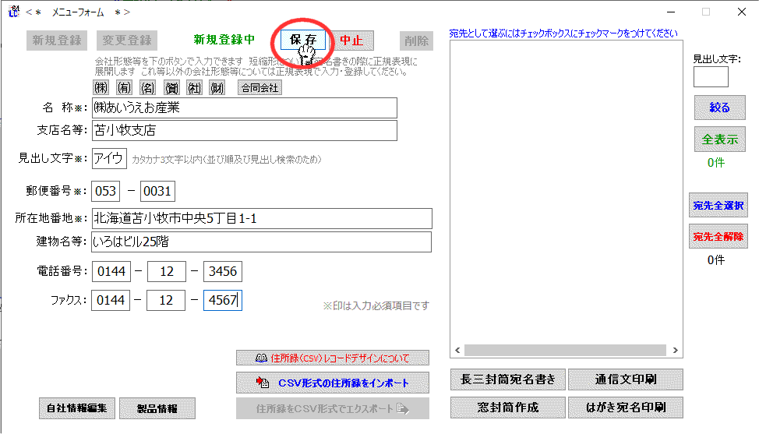Click the 名称 name input field
The width and height of the screenshot is (759, 434).
tap(244, 108)
